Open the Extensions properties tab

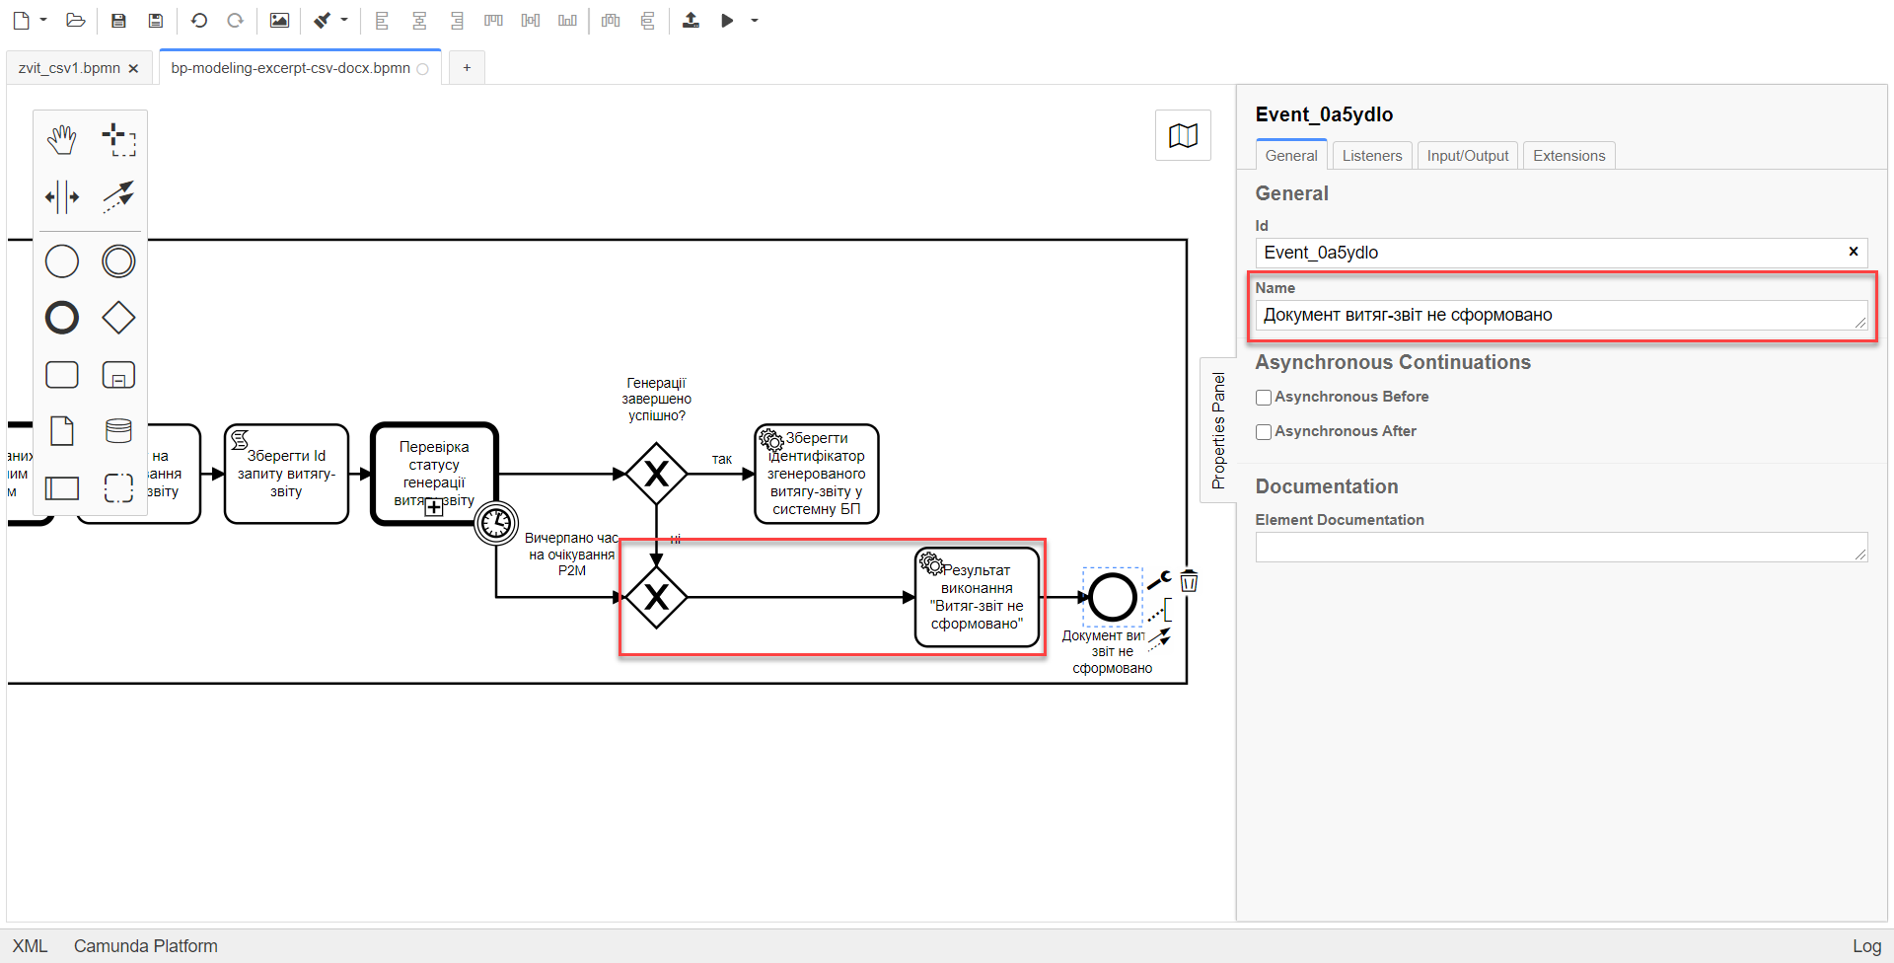click(x=1569, y=155)
